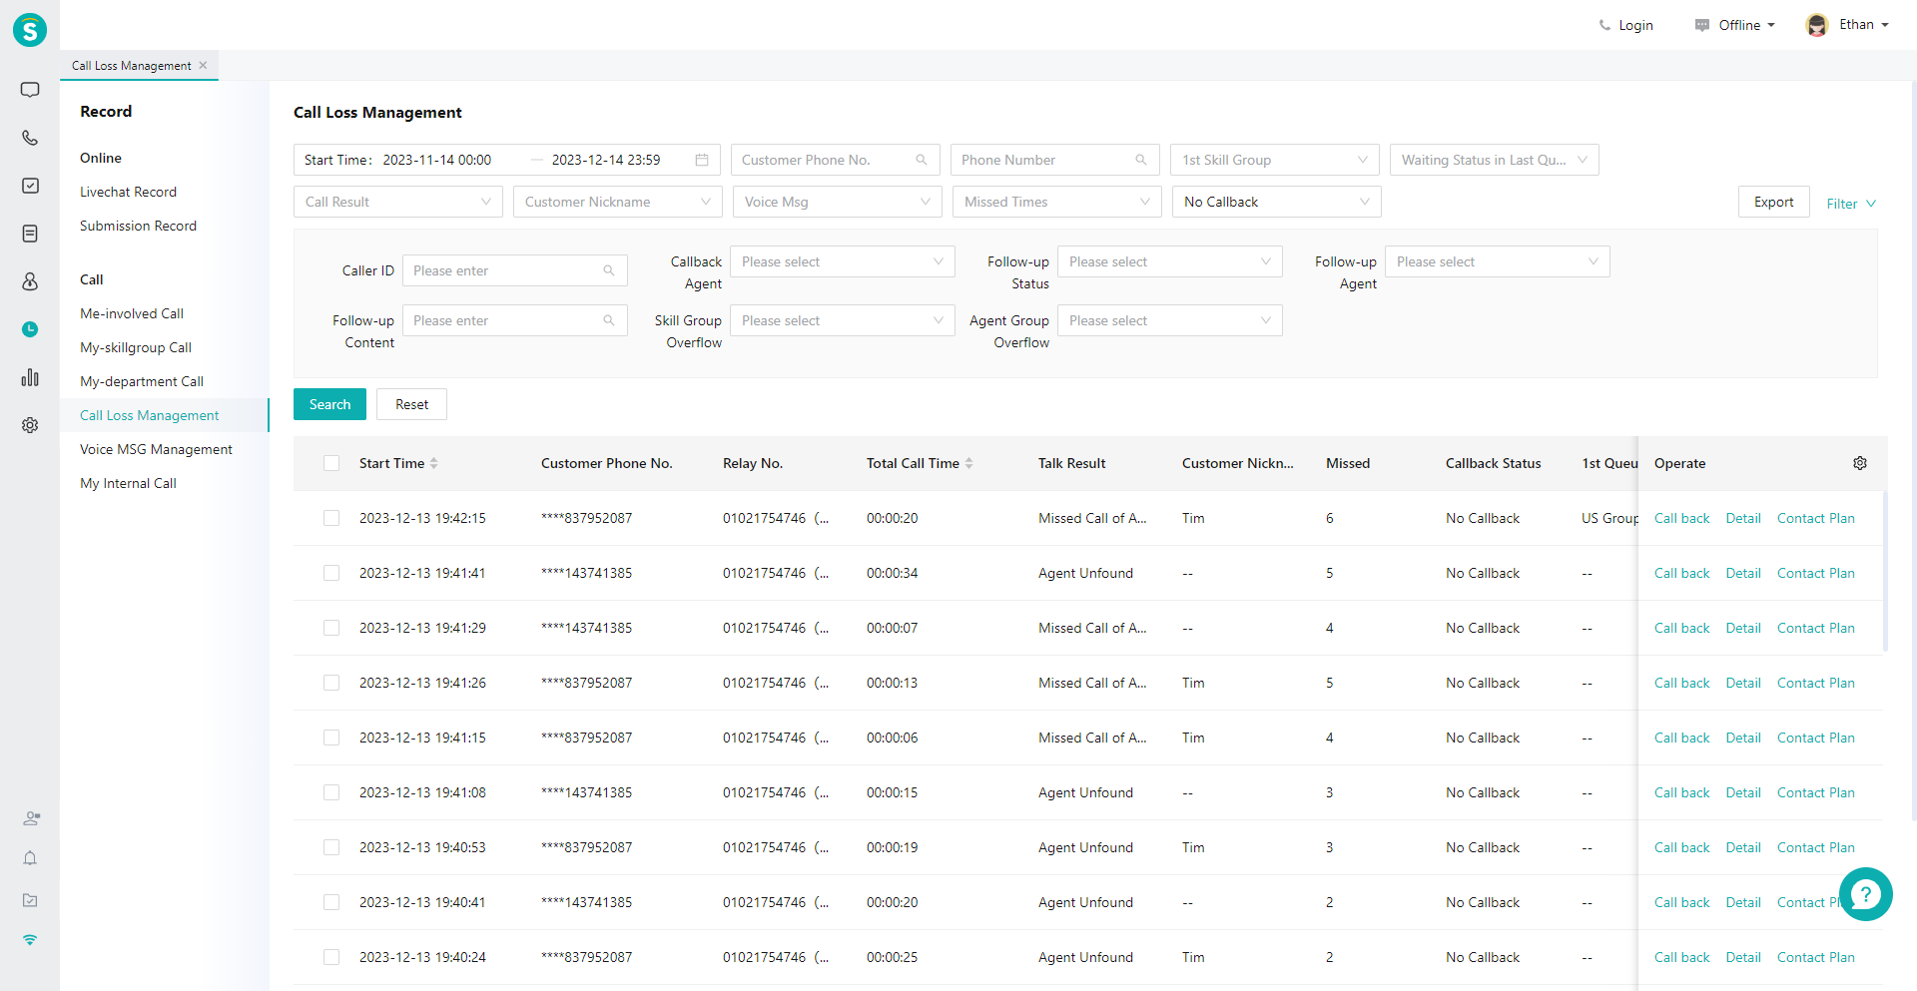The height and width of the screenshot is (991, 1917).
Task: Check the row for 2023-12-13 19:41:15
Action: pyautogui.click(x=331, y=738)
